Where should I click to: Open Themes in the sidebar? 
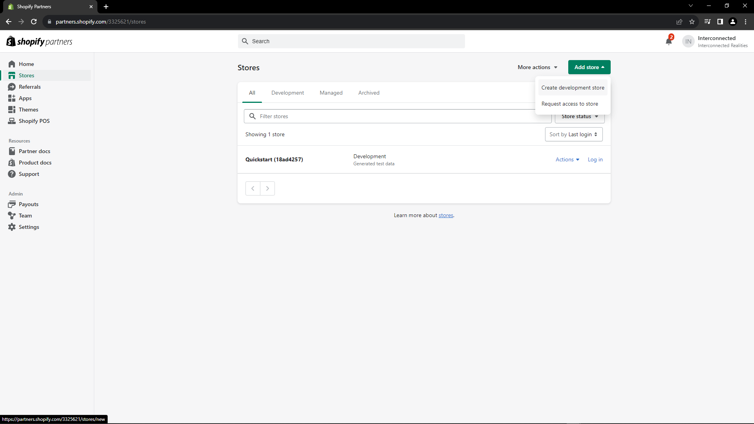click(28, 110)
